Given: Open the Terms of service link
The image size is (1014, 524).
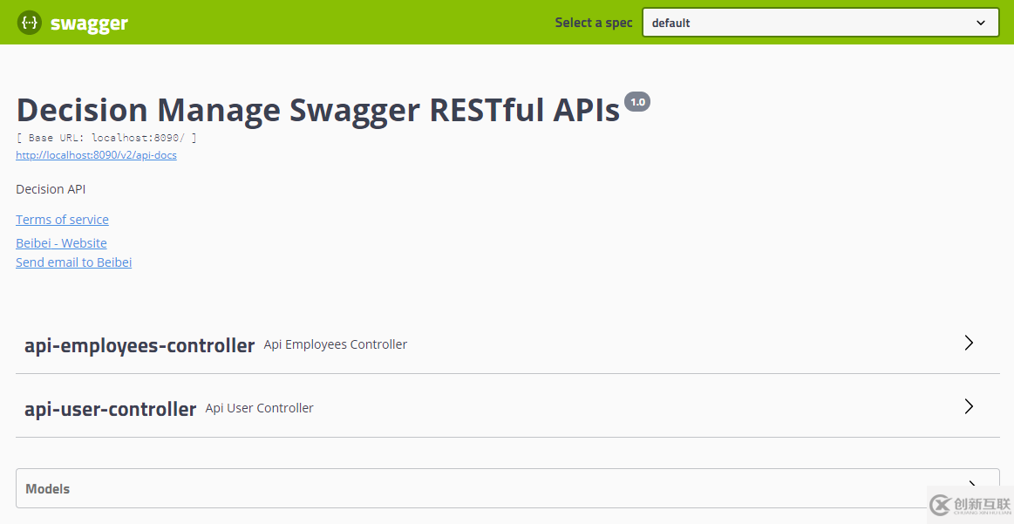Looking at the screenshot, I should click(62, 220).
